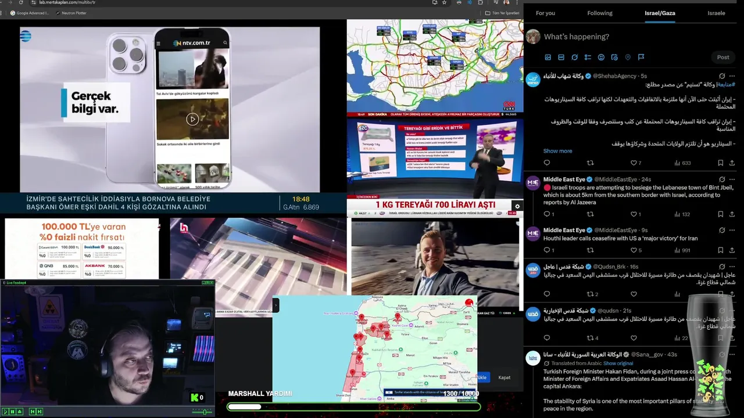
Task: Switch to the Following tab
Action: click(x=600, y=13)
